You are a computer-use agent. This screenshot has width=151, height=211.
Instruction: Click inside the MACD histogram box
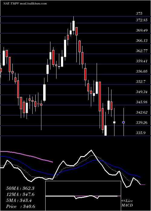pyautogui.click(x=83, y=196)
